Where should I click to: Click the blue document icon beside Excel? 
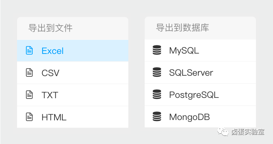(x=29, y=51)
